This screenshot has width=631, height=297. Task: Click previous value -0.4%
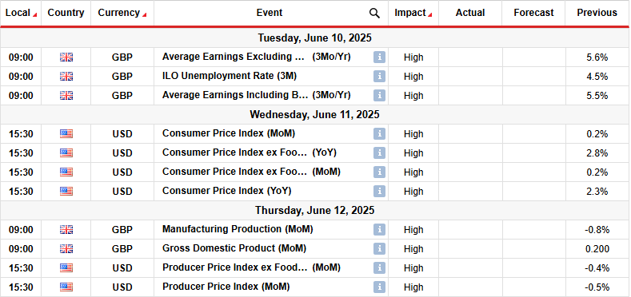[597, 268]
